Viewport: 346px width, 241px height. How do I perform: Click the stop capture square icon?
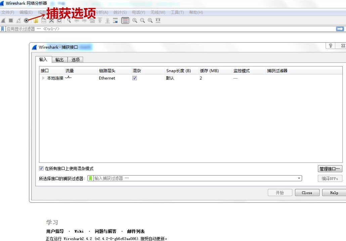tap(11, 20)
